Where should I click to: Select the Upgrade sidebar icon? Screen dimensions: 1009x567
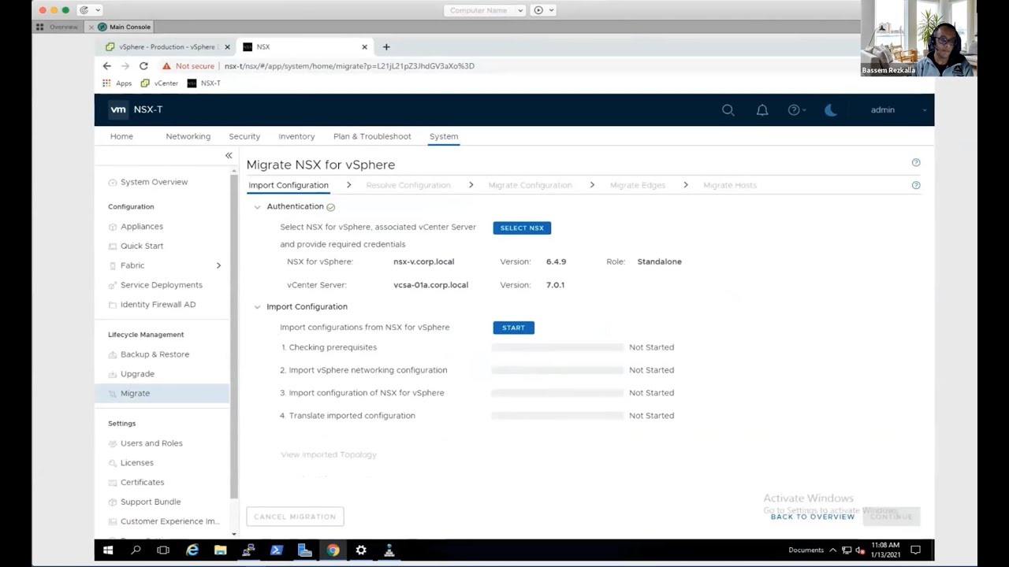(x=113, y=374)
